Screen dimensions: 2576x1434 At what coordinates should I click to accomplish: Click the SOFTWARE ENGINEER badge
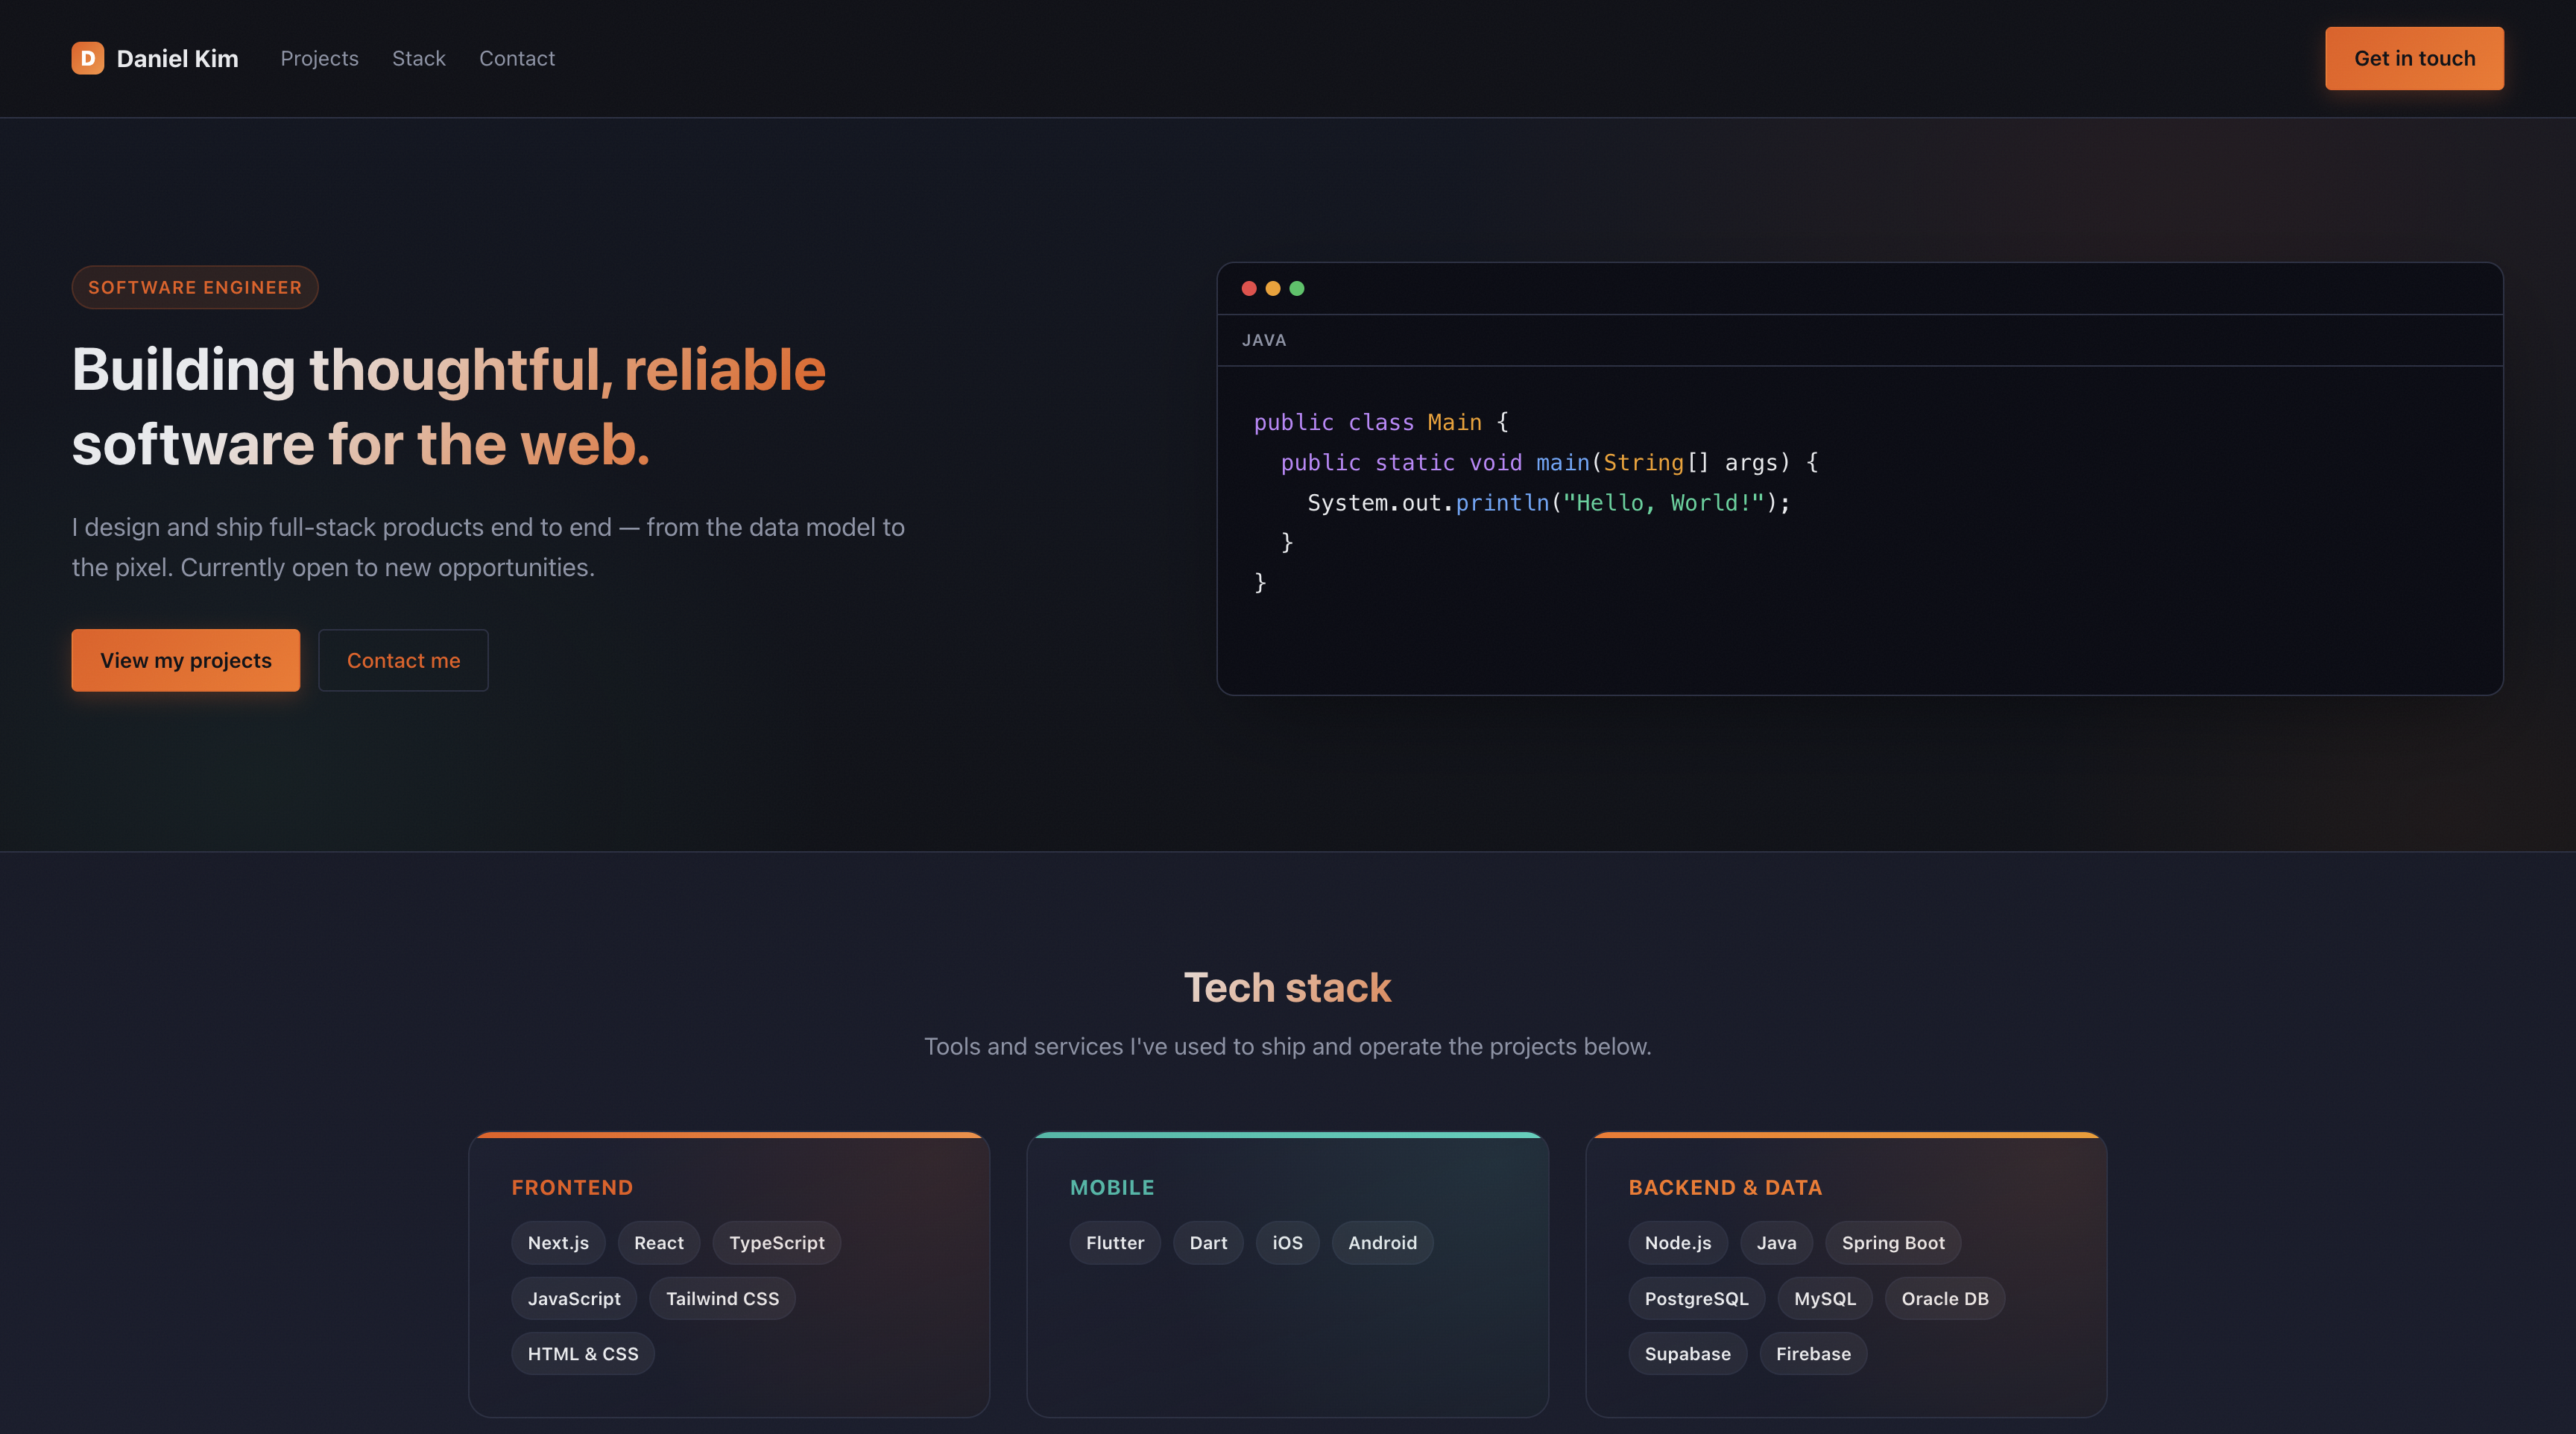(x=194, y=287)
